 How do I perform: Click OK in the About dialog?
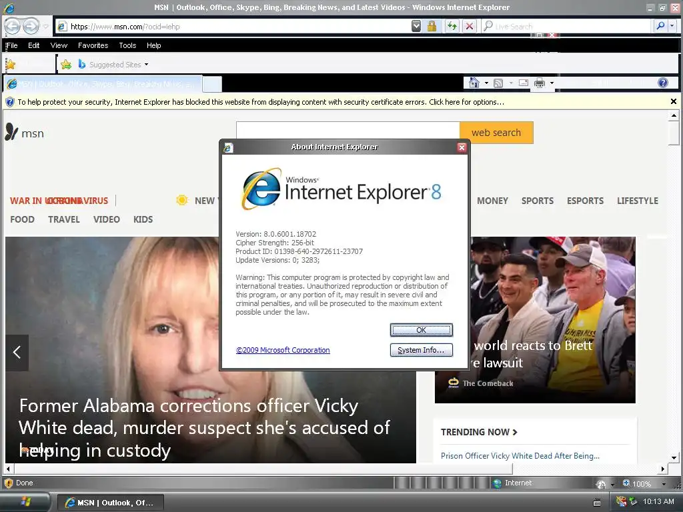click(422, 330)
